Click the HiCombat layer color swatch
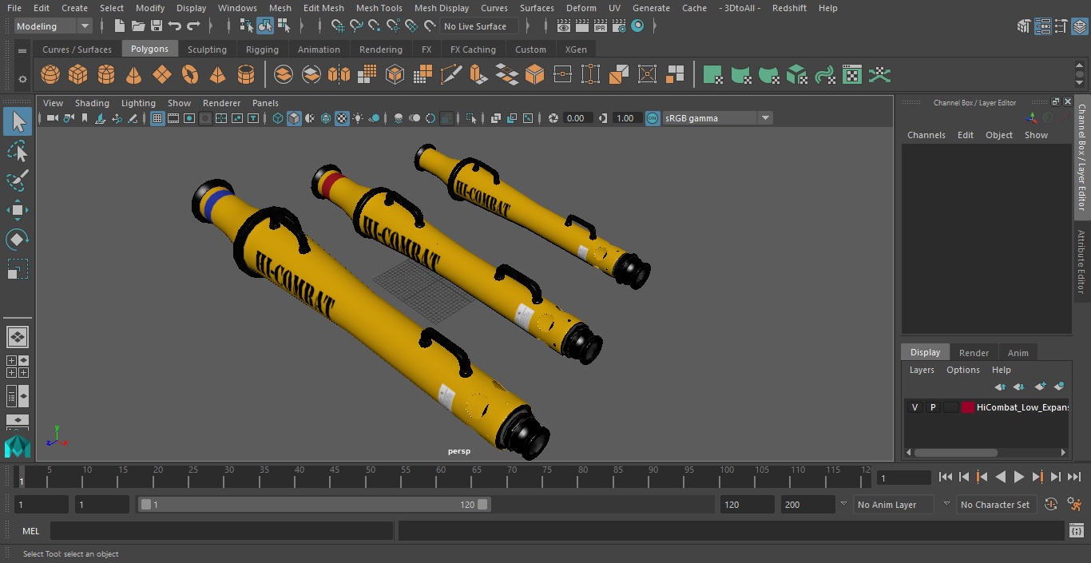Viewport: 1091px width, 563px height. tap(968, 407)
